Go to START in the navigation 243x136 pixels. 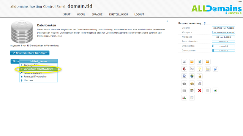[67, 14]
